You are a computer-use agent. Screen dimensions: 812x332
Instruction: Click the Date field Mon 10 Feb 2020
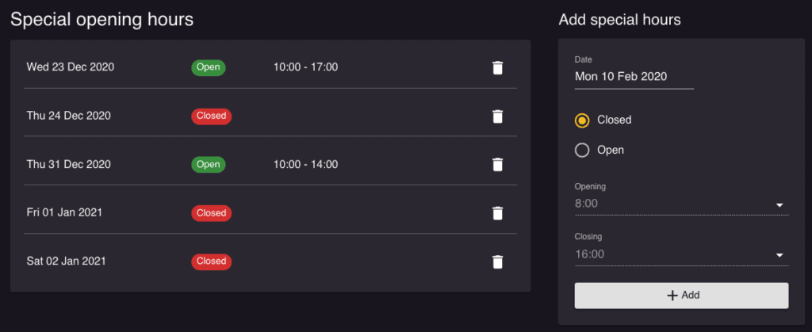[634, 77]
